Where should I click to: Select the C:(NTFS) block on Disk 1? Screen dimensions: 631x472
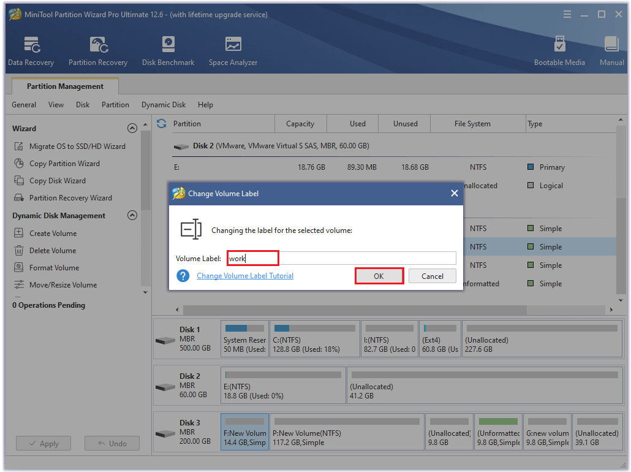click(315, 339)
